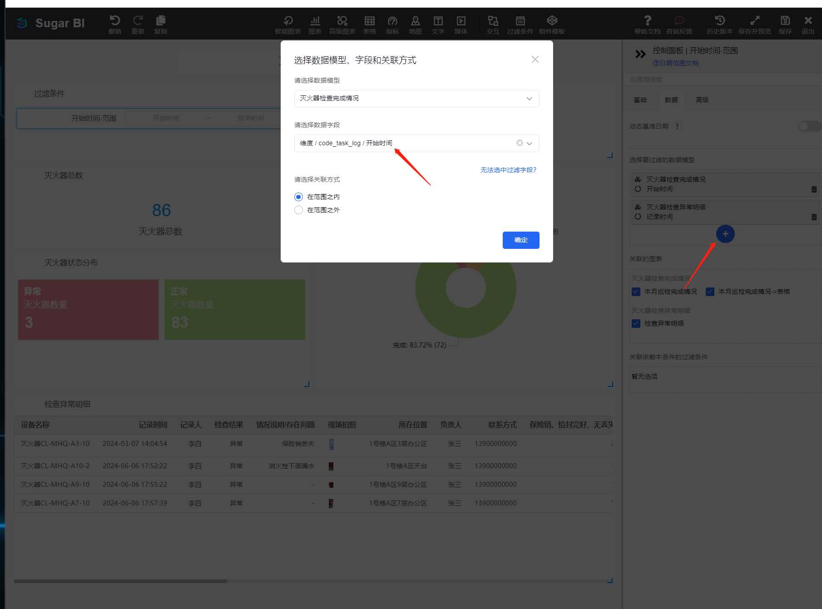Open the 日期范围文档 link
This screenshot has height=609, width=822.
(x=676, y=63)
